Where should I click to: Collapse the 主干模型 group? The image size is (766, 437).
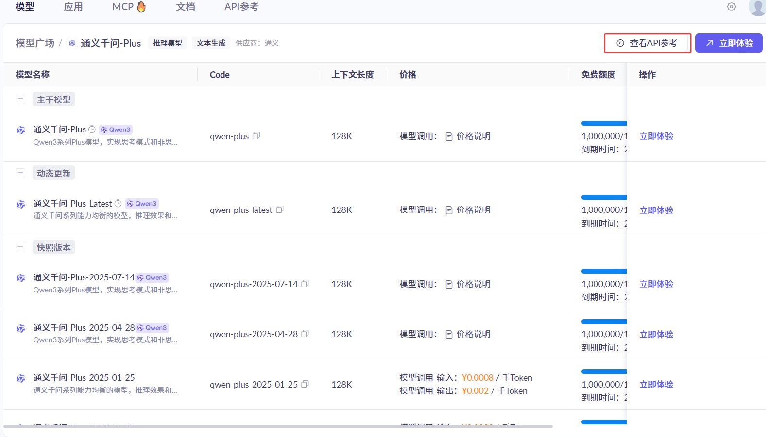[20, 99]
